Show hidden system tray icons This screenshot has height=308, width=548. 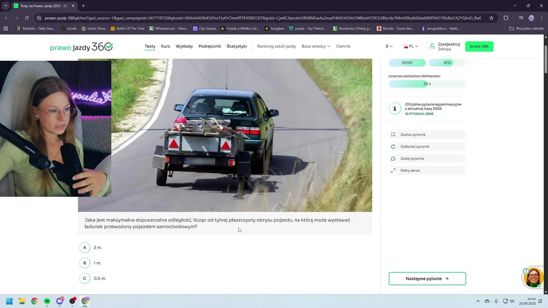pyautogui.click(x=478, y=301)
